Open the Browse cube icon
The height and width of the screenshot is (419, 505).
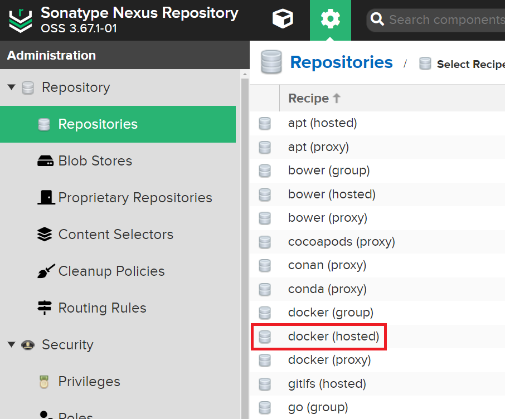tap(283, 19)
